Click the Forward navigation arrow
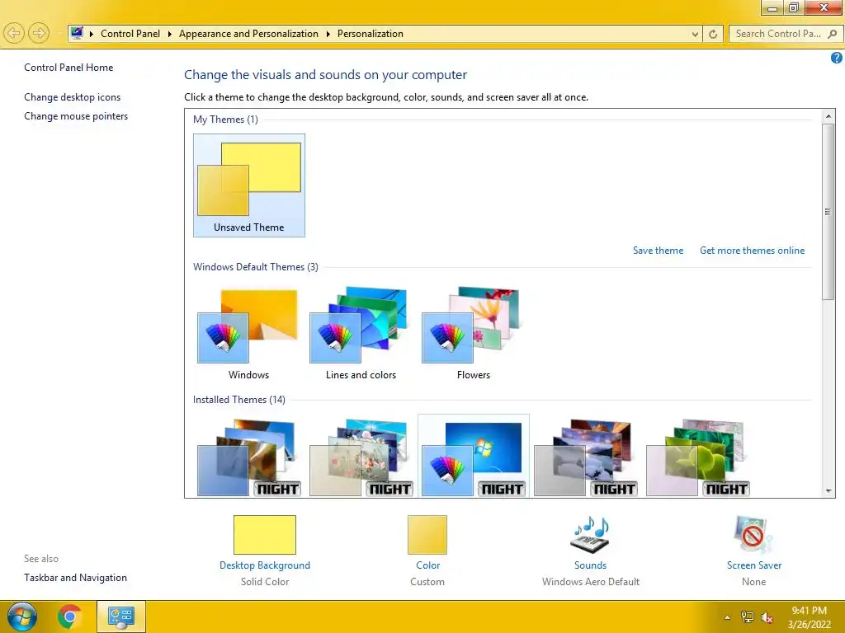 coord(38,33)
